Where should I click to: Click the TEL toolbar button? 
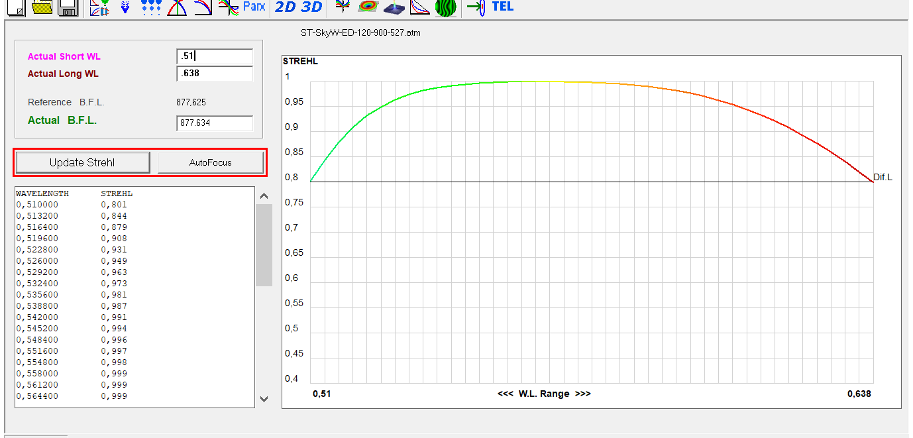[502, 7]
